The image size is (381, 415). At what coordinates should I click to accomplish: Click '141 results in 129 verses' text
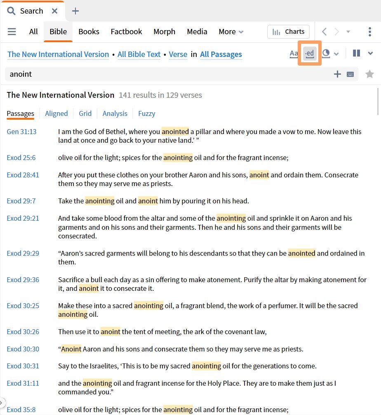click(x=160, y=95)
